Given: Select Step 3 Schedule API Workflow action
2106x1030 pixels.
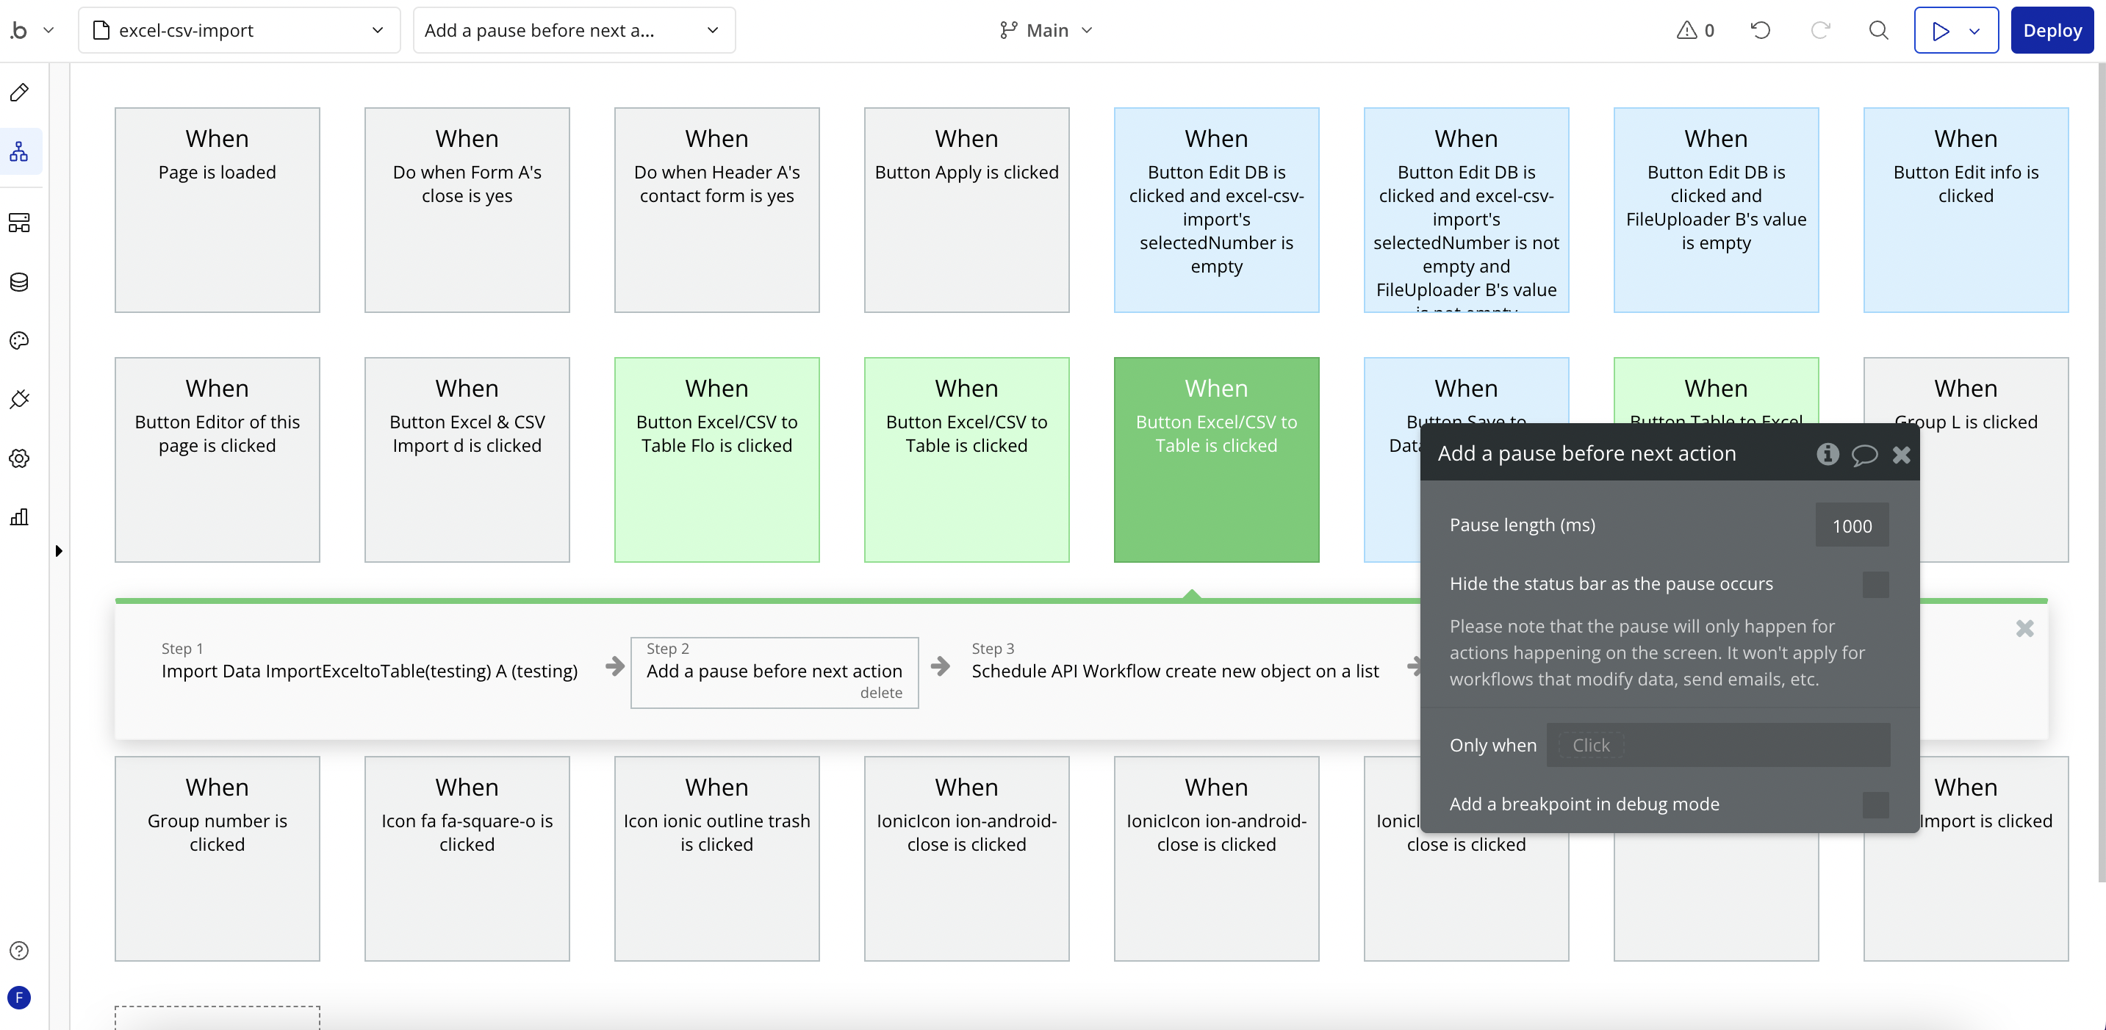Looking at the screenshot, I should point(1174,670).
